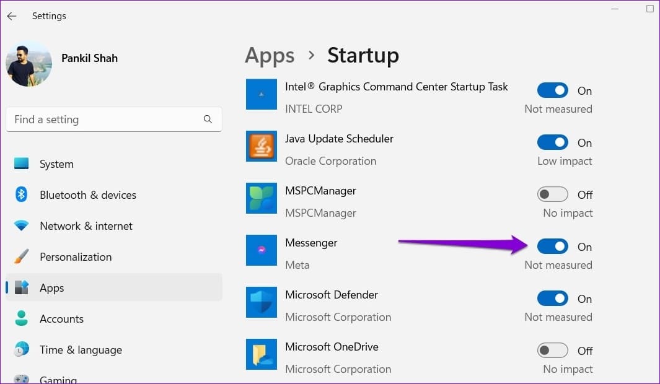
Task: Choose the Wi-Fi network icon in the sidebar
Action: (x=21, y=226)
